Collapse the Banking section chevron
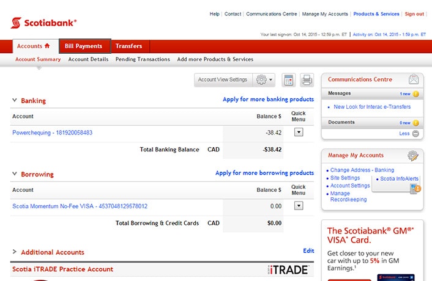 (15, 100)
